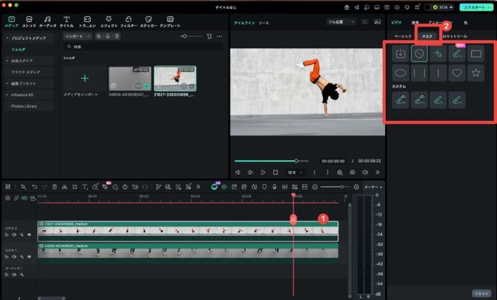497x300 pixels.
Task: Click the split scissors icon in timeline toolbar
Action: coord(65,187)
